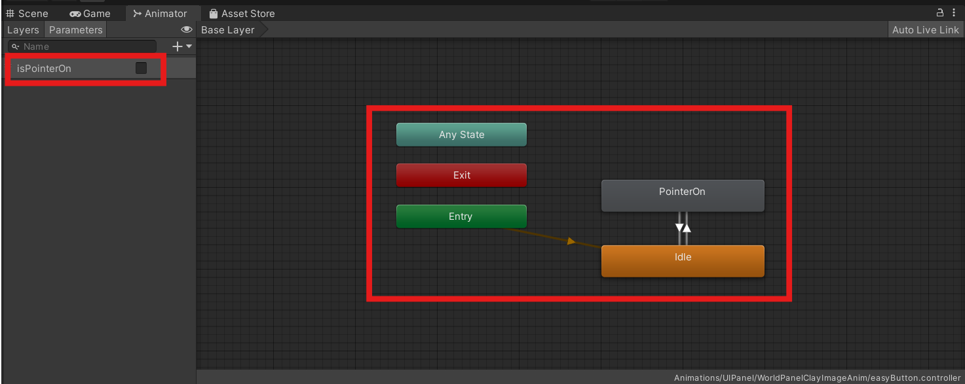Select the Entry to Idle transition arrow
The width and height of the screenshot is (965, 384).
pyautogui.click(x=570, y=241)
